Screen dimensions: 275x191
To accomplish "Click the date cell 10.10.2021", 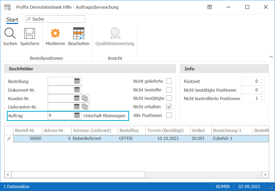I will [x=168, y=139].
